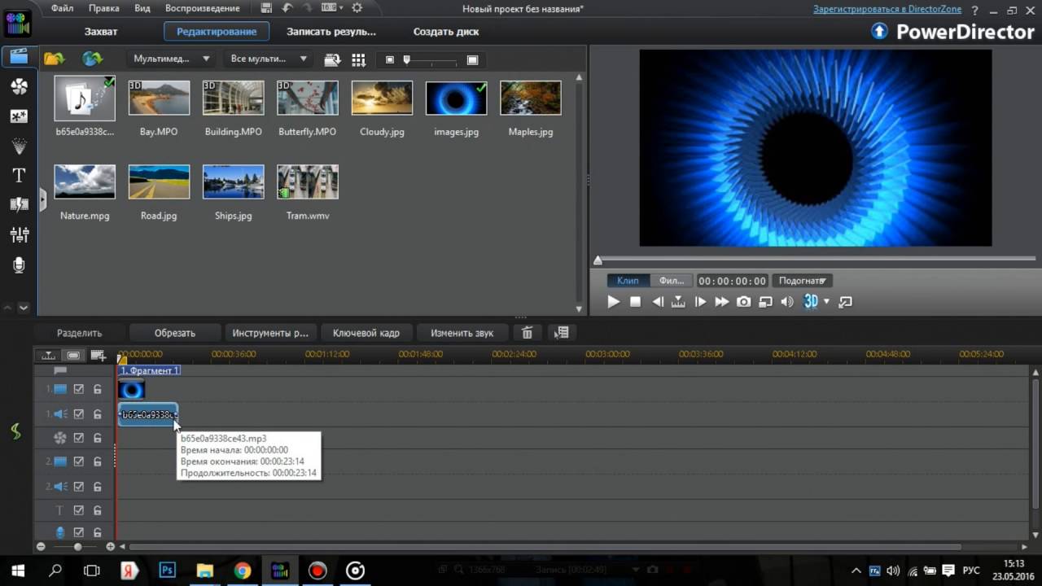Open the Voice-Over Recording microphone room in the sidebar
Image resolution: width=1042 pixels, height=586 pixels.
point(19,265)
